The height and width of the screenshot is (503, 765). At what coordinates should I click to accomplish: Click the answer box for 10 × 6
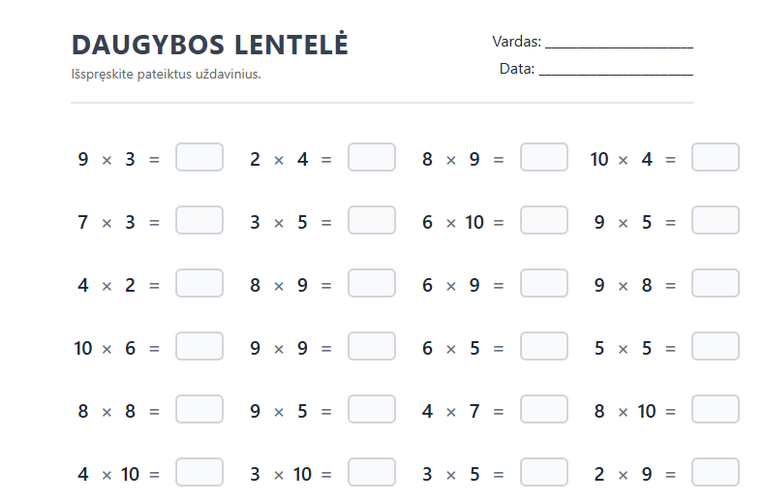[x=199, y=347]
